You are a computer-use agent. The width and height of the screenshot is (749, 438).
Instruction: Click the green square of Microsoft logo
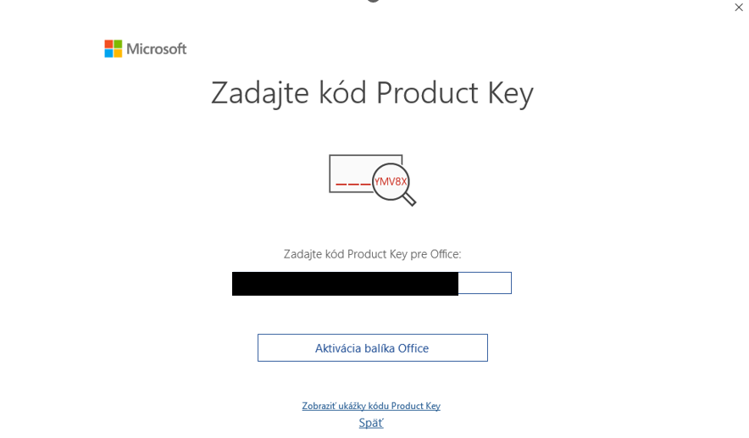(x=118, y=44)
